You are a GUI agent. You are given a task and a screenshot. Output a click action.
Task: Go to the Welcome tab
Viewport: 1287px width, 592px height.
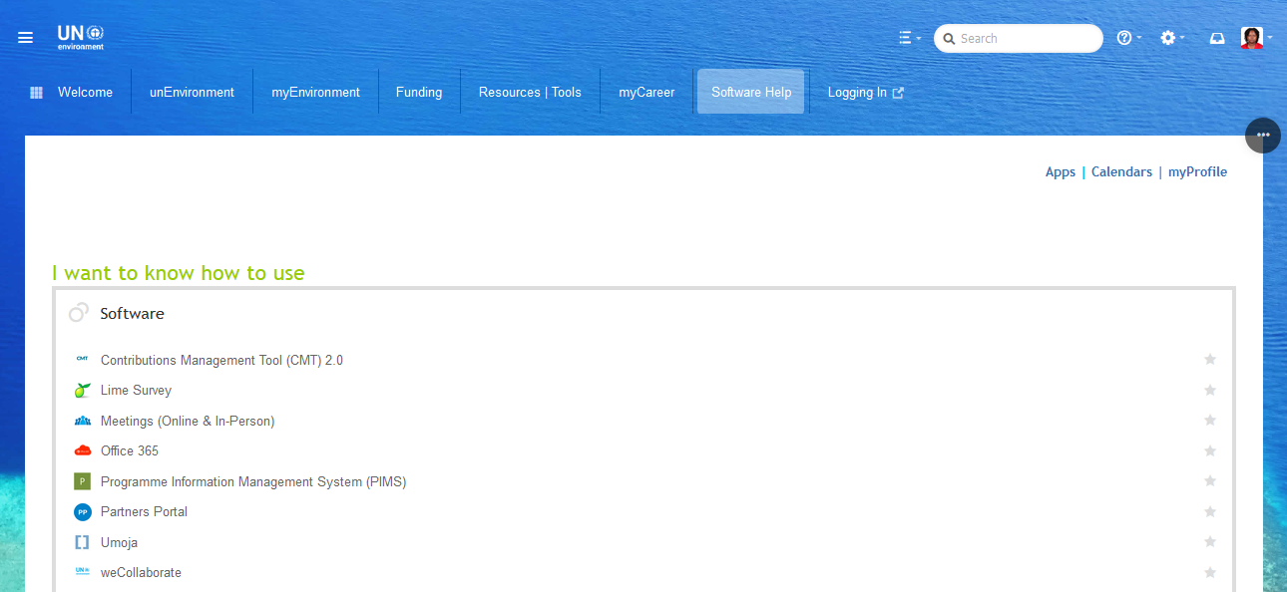click(x=85, y=93)
